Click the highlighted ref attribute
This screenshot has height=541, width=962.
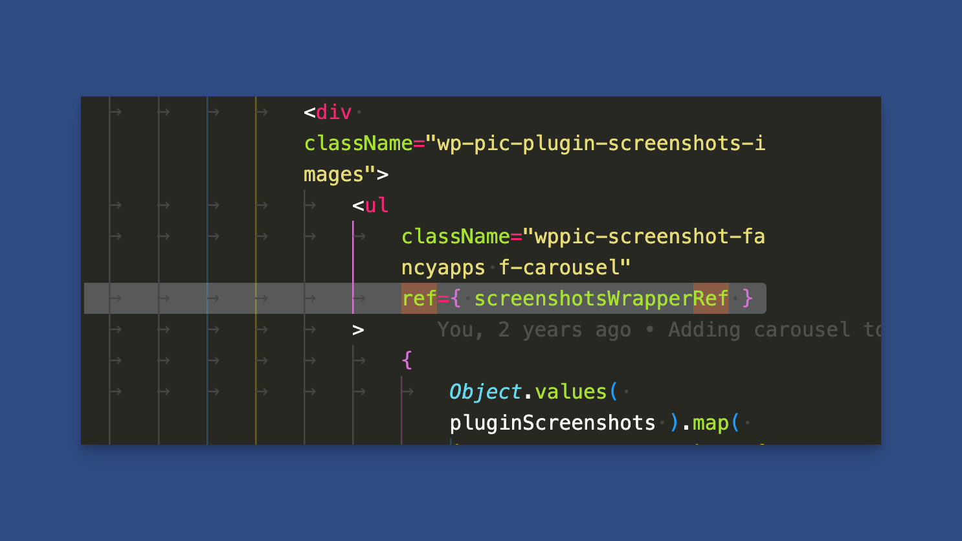point(419,299)
